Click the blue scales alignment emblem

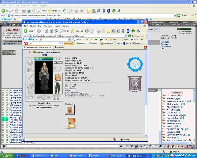(135, 64)
